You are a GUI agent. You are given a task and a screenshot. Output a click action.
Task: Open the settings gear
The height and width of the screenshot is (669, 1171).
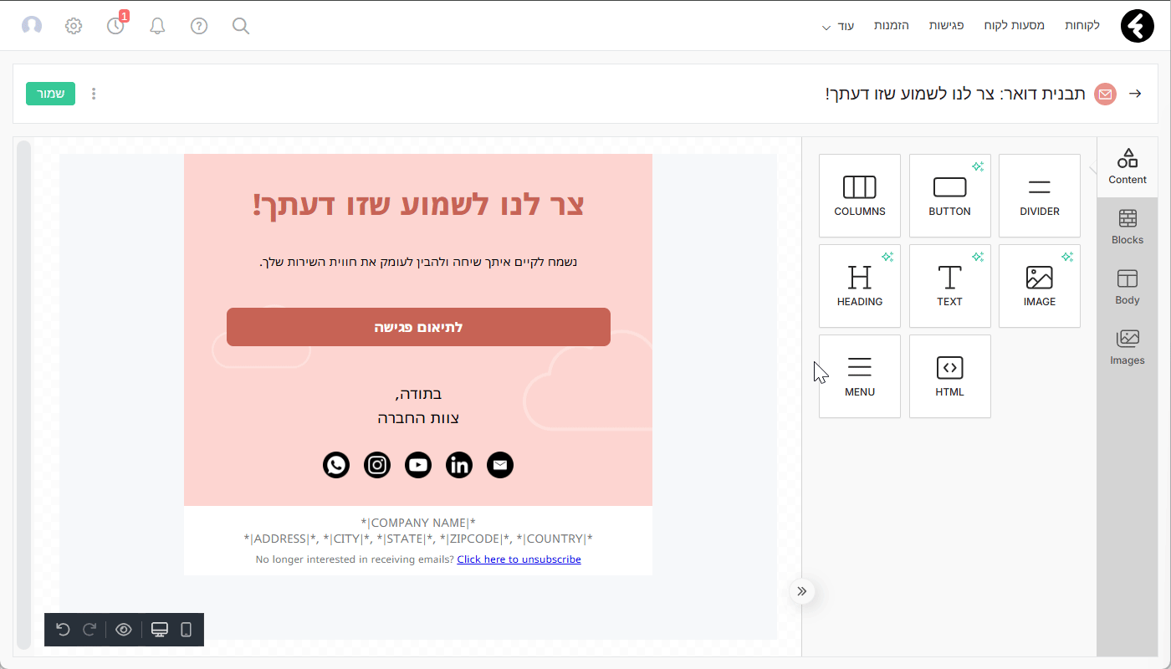[74, 26]
